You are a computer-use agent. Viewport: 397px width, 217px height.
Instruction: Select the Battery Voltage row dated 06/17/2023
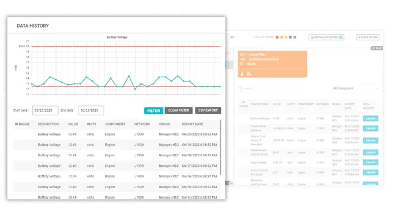click(x=117, y=166)
